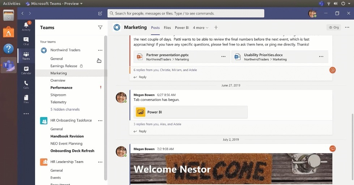This screenshot has width=354, height=185.
Task: Open HR Onboarding Taskforce more options
Action: [x=100, y=121]
